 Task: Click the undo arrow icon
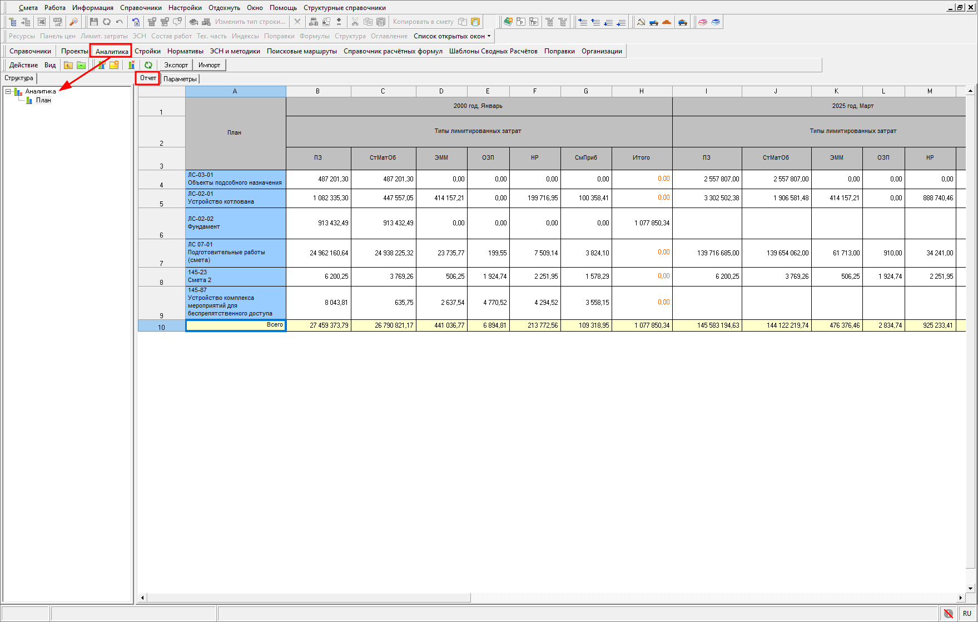point(120,22)
